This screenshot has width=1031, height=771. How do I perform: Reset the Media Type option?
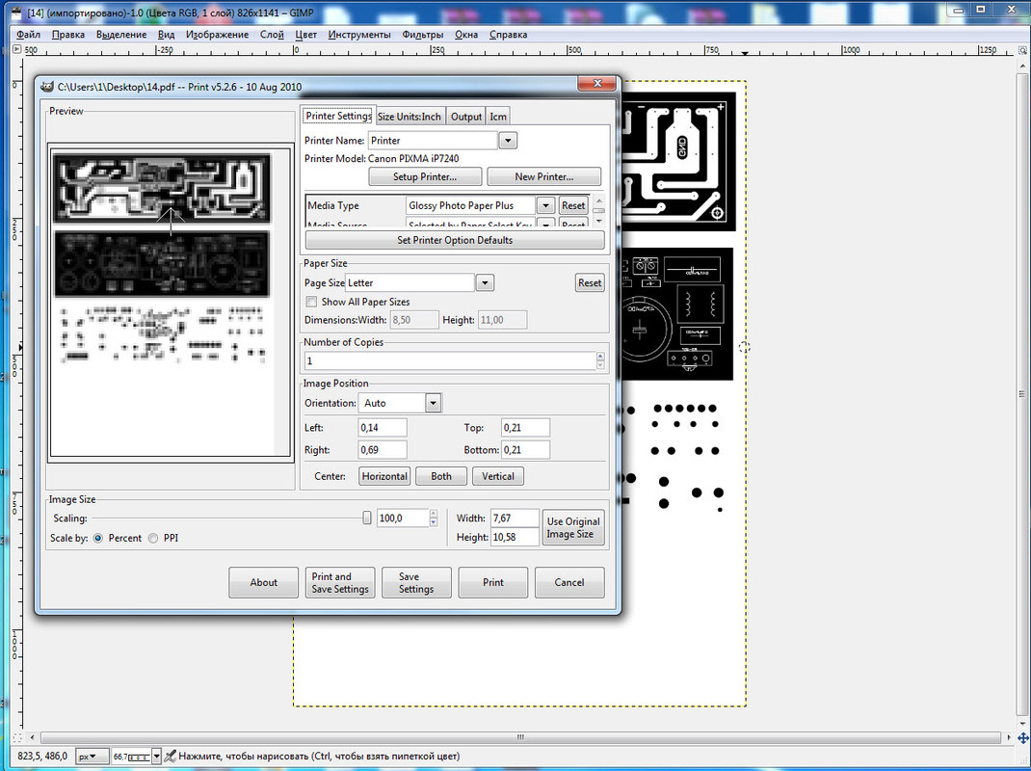pyautogui.click(x=572, y=205)
